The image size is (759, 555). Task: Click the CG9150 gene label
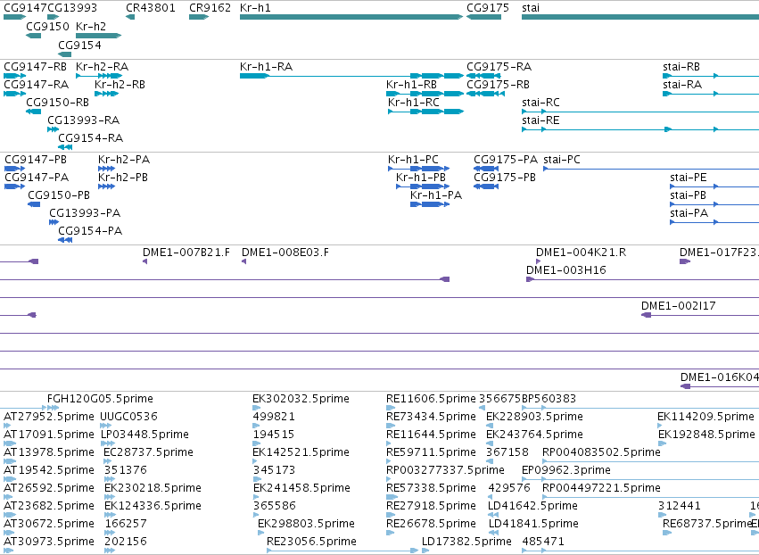[x=47, y=26]
